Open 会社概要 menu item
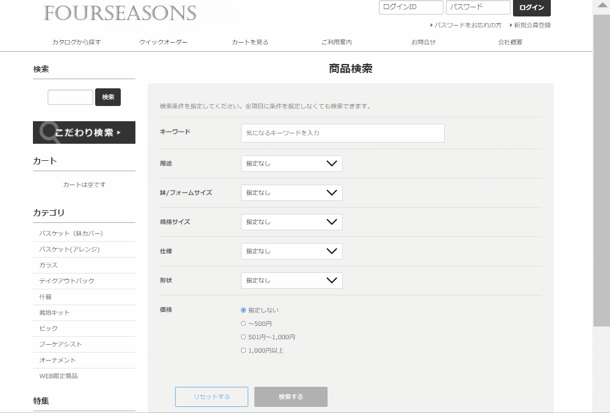The width and height of the screenshot is (610, 413). (x=510, y=42)
